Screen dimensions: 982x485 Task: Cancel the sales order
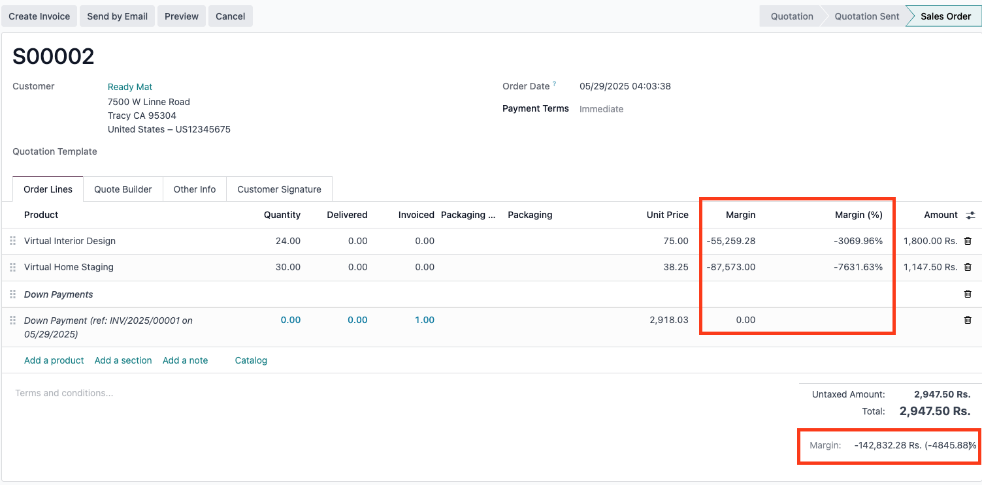tap(231, 16)
